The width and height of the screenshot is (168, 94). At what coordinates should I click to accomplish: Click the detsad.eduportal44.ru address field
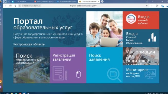31,6
